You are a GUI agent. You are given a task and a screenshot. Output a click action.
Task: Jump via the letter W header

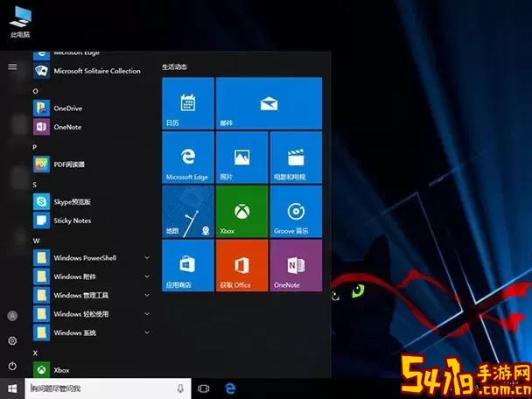36,241
